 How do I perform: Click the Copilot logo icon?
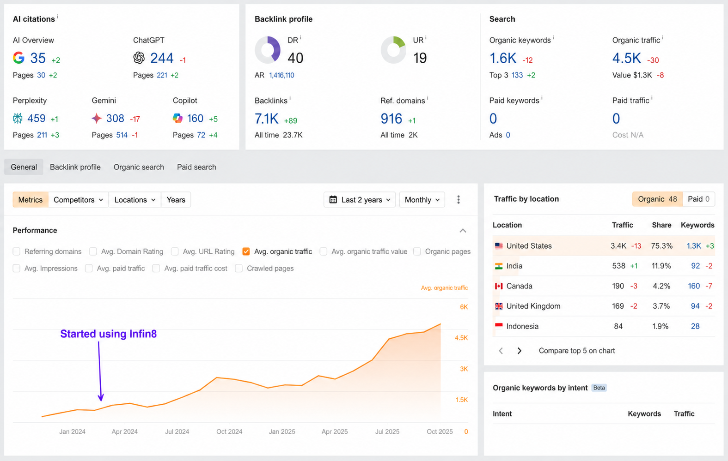point(177,119)
